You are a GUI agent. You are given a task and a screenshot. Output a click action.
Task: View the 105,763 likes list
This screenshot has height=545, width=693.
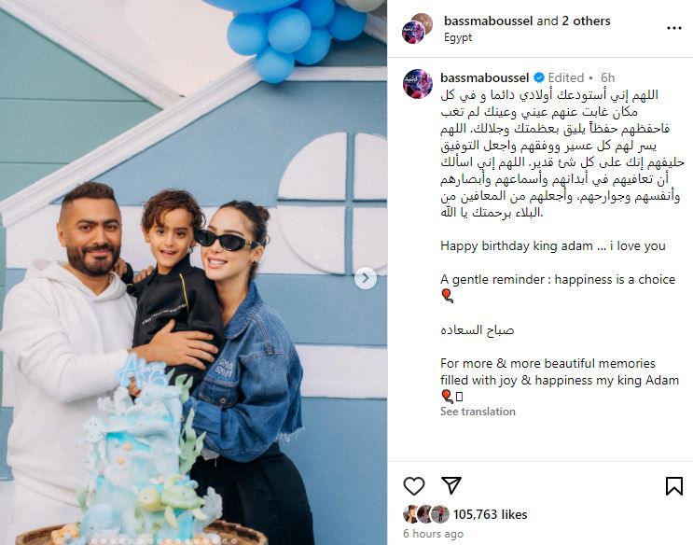(x=491, y=514)
